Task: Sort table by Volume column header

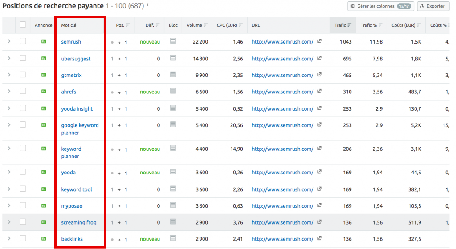Action: point(197,25)
